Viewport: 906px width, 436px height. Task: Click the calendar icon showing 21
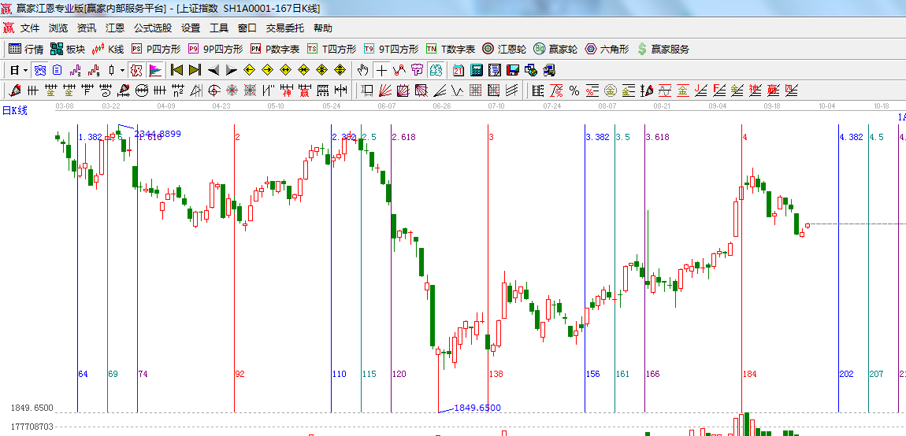(x=458, y=70)
